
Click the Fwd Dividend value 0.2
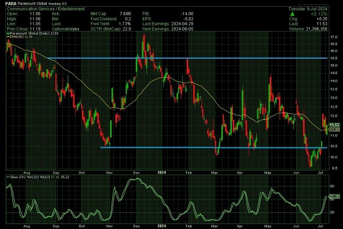pos(128,19)
